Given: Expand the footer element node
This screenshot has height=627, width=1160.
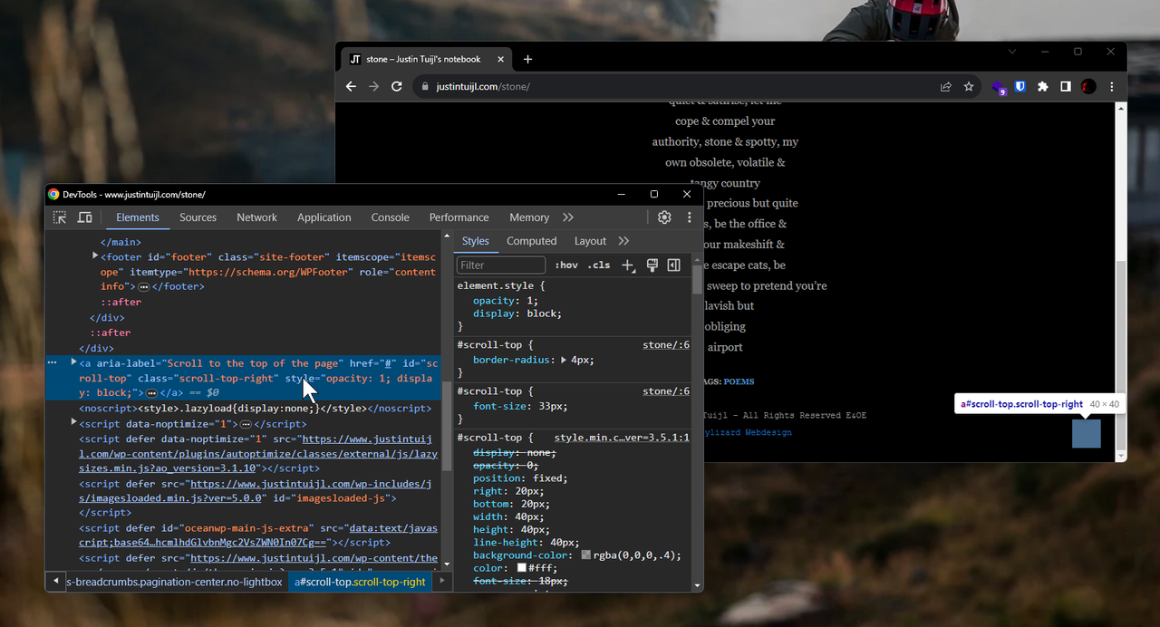Looking at the screenshot, I should [95, 256].
